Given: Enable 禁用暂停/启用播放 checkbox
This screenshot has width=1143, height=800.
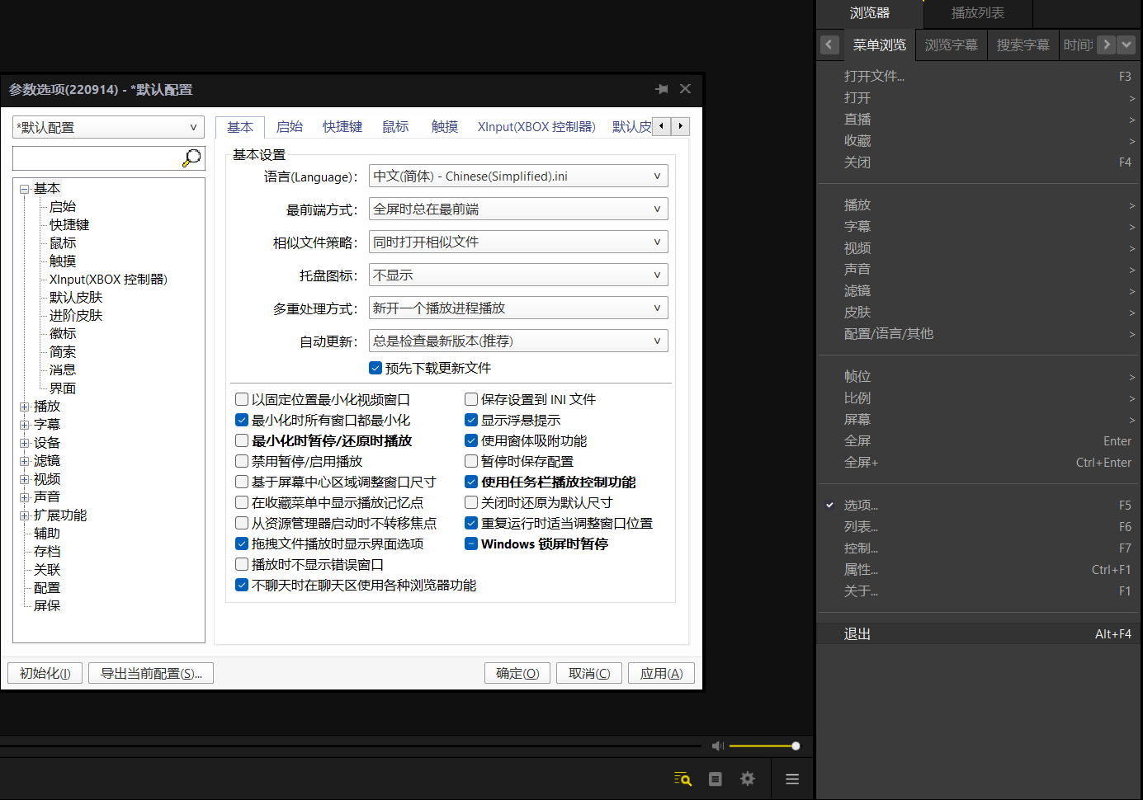Looking at the screenshot, I should click(x=242, y=461).
